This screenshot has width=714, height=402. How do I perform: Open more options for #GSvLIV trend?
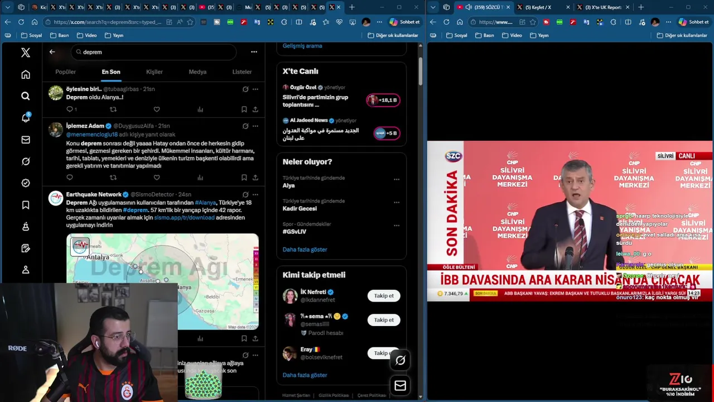(397, 226)
